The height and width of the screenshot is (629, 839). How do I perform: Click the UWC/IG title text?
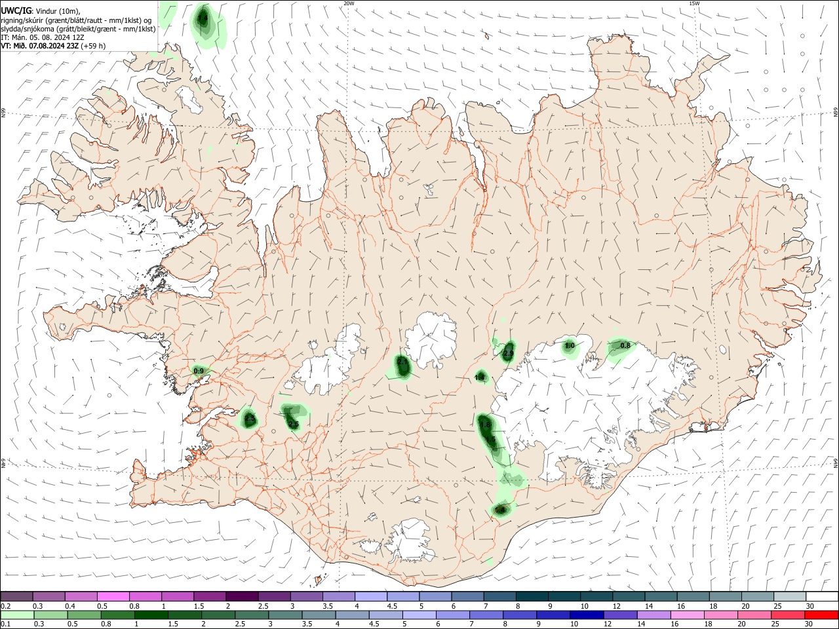click(x=16, y=10)
